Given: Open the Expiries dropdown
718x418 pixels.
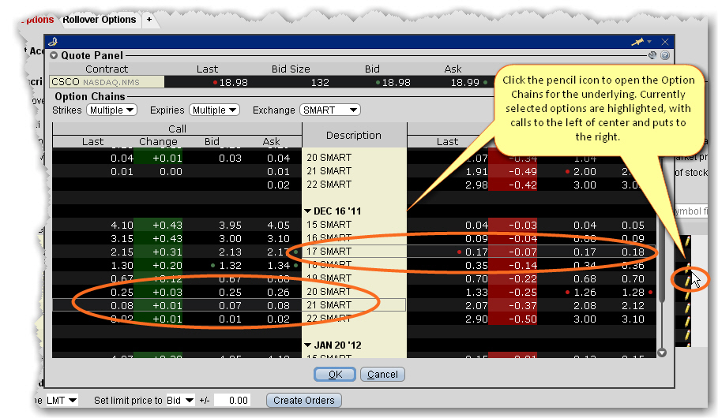Looking at the screenshot, I should 212,110.
